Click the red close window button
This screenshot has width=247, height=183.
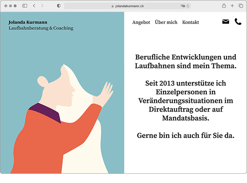(6, 6)
